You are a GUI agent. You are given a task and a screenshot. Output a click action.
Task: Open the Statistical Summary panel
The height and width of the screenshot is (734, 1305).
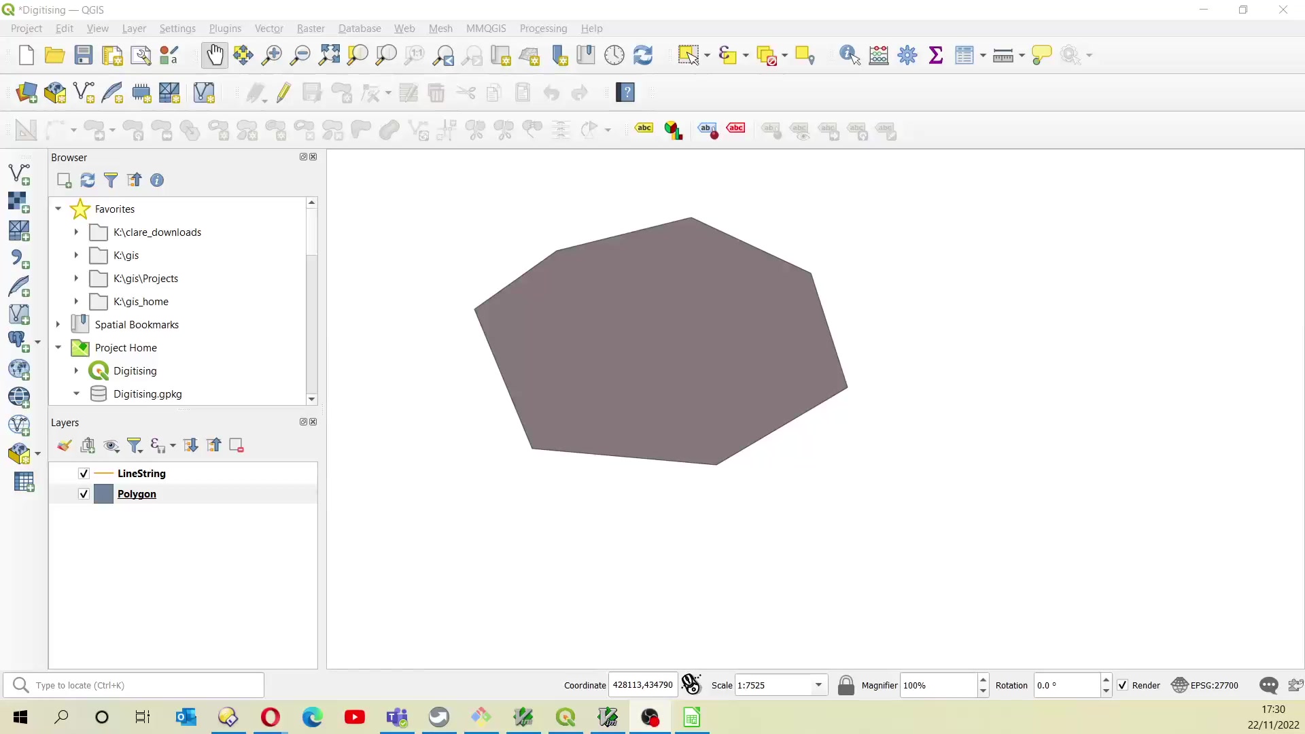coord(936,55)
